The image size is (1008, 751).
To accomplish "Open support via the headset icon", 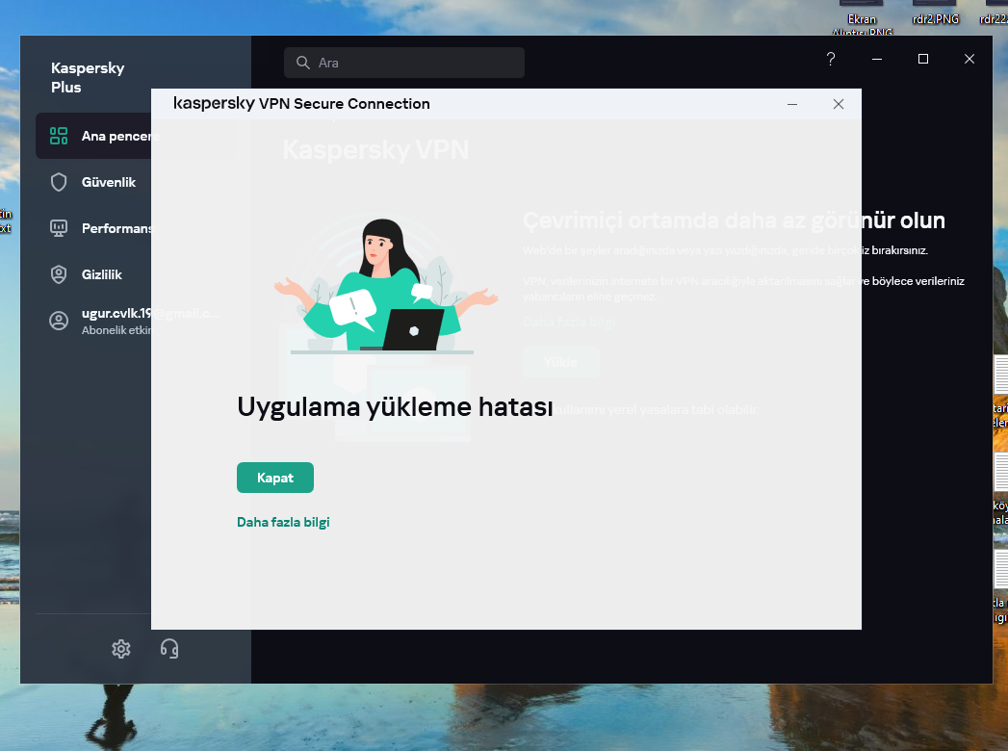I will pyautogui.click(x=169, y=649).
